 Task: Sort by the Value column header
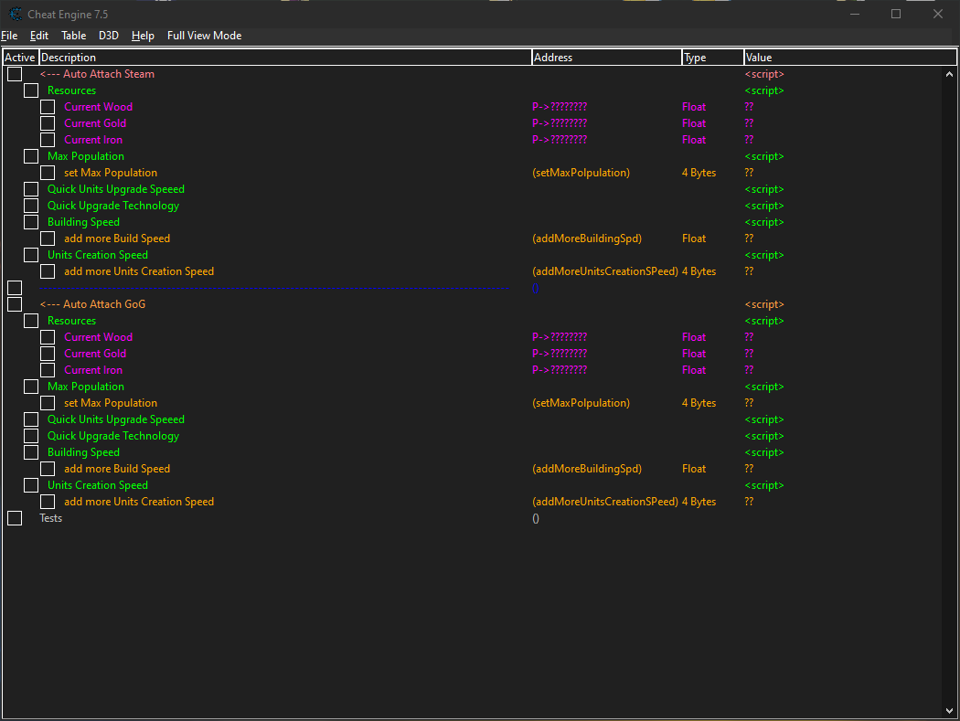(x=849, y=58)
